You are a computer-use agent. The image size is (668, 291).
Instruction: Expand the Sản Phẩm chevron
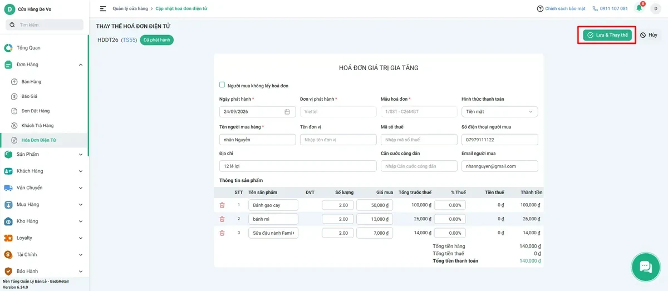click(81, 154)
